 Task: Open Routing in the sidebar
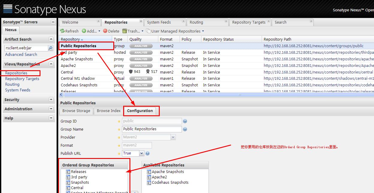(12, 84)
